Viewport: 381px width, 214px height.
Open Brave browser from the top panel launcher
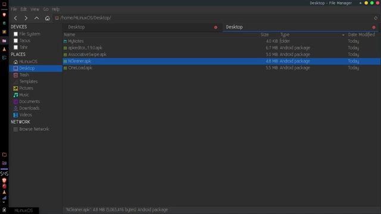tap(4, 15)
